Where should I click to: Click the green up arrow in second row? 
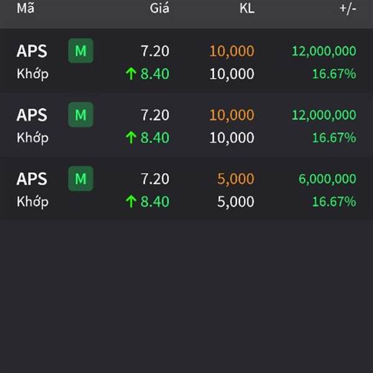pyautogui.click(x=131, y=137)
